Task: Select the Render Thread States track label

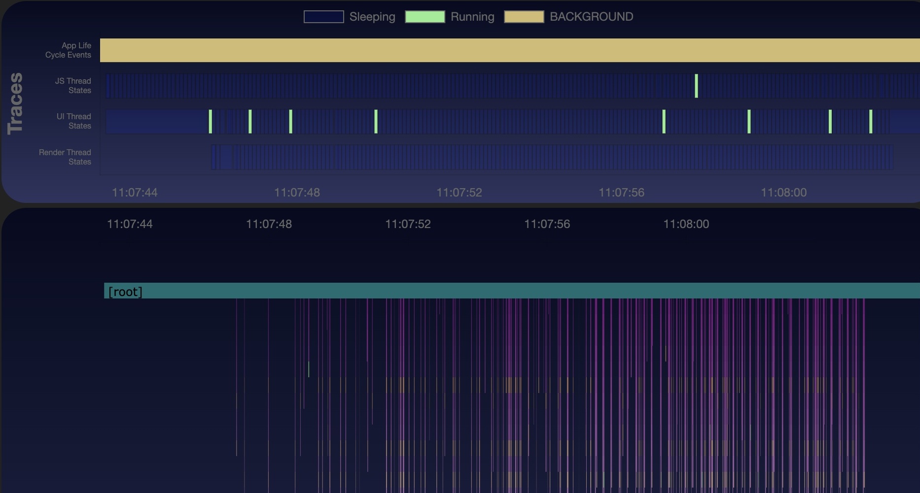Action: 65,157
